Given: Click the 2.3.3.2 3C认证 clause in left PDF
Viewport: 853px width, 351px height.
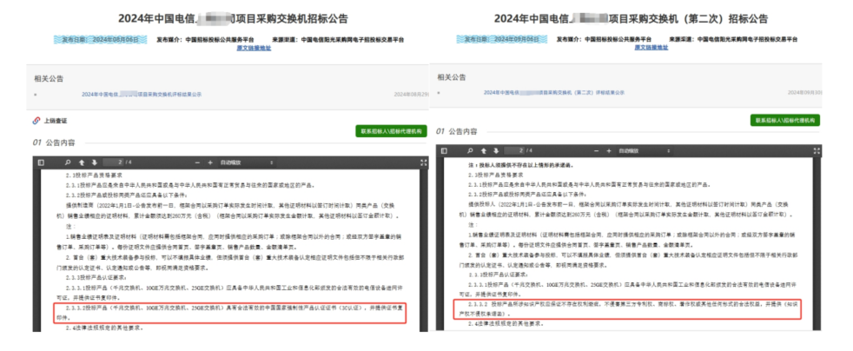Looking at the screenshot, I should coord(229,314).
